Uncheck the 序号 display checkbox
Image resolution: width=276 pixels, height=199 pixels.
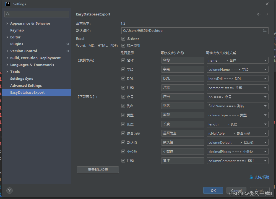123,97
